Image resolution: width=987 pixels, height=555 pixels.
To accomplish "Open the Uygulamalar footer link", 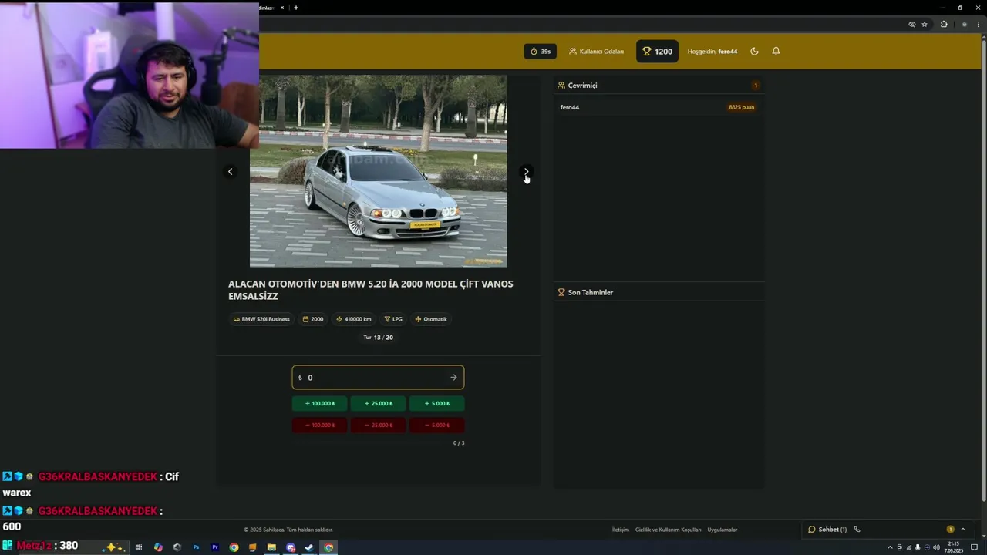I will pyautogui.click(x=723, y=530).
